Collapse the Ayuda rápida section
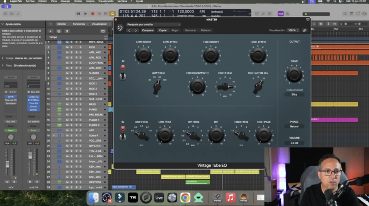The width and height of the screenshot is (369, 206). (x=2, y=24)
